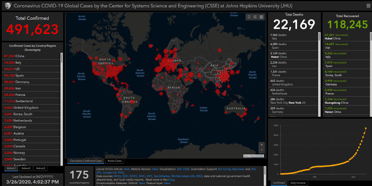
Task: Select Sweden in confirmed cases list
Action: (x=31, y=159)
